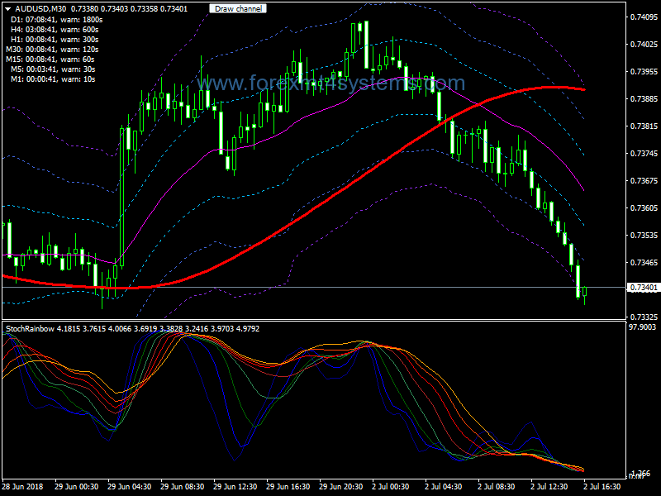Click the StochRainbow indicator label
This screenshot has height=496, width=661.
[x=29, y=328]
